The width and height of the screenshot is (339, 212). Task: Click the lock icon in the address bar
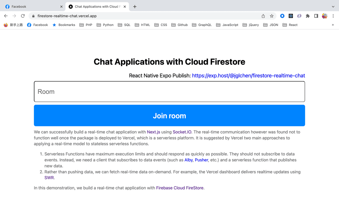pyautogui.click(x=33, y=16)
